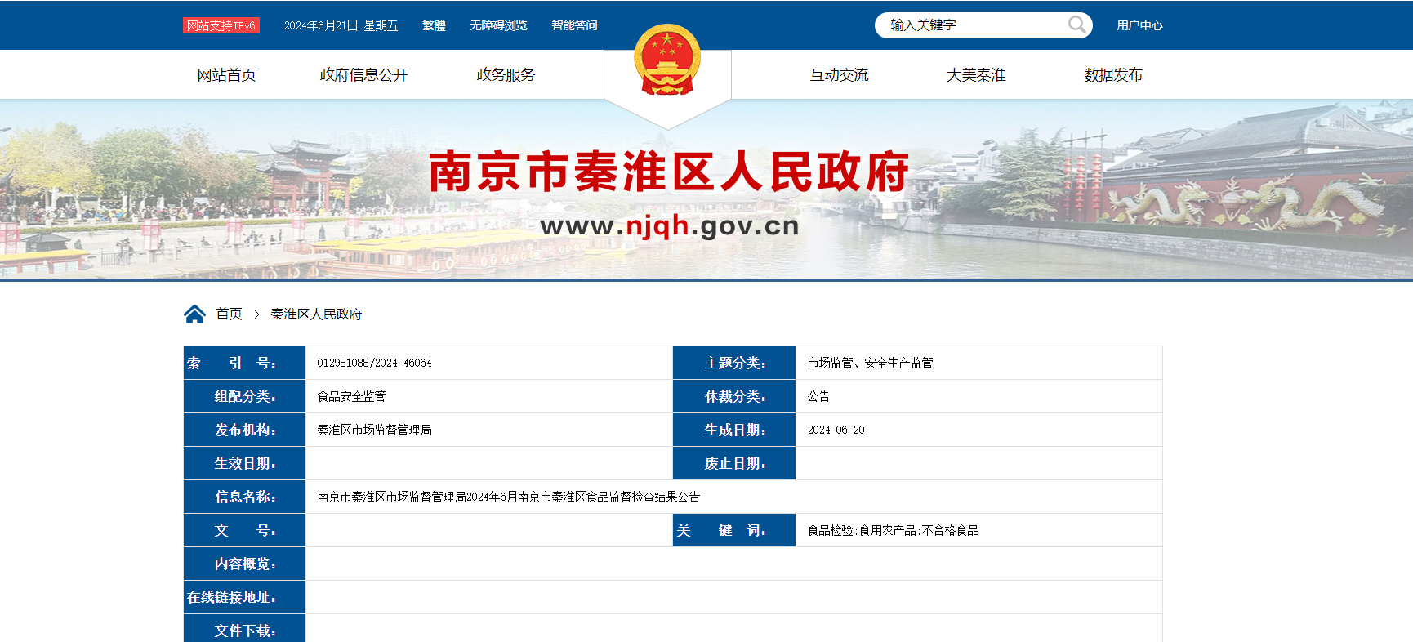
Task: Switch to 繁體 traditional Chinese
Action: tap(434, 25)
